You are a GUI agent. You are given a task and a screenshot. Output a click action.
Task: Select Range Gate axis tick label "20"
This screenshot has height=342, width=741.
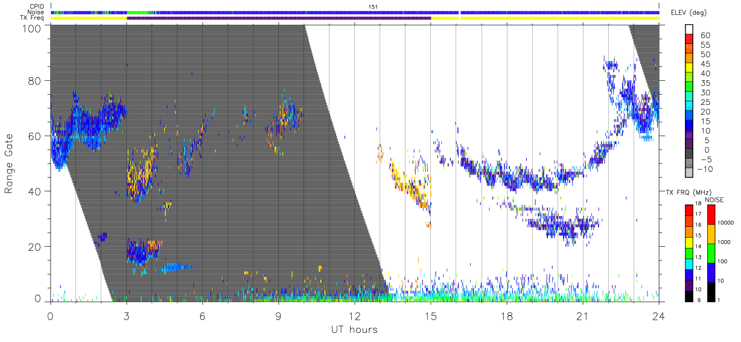click(34, 247)
